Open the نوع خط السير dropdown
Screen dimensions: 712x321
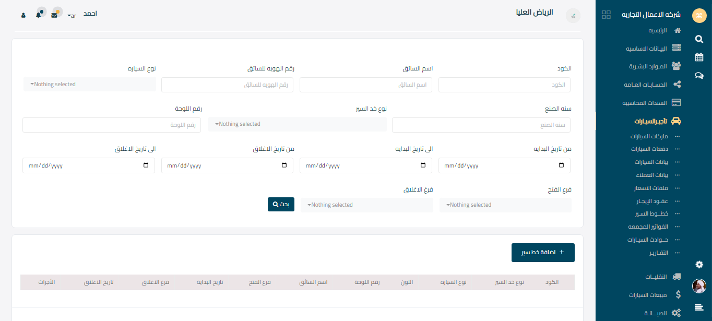297,124
